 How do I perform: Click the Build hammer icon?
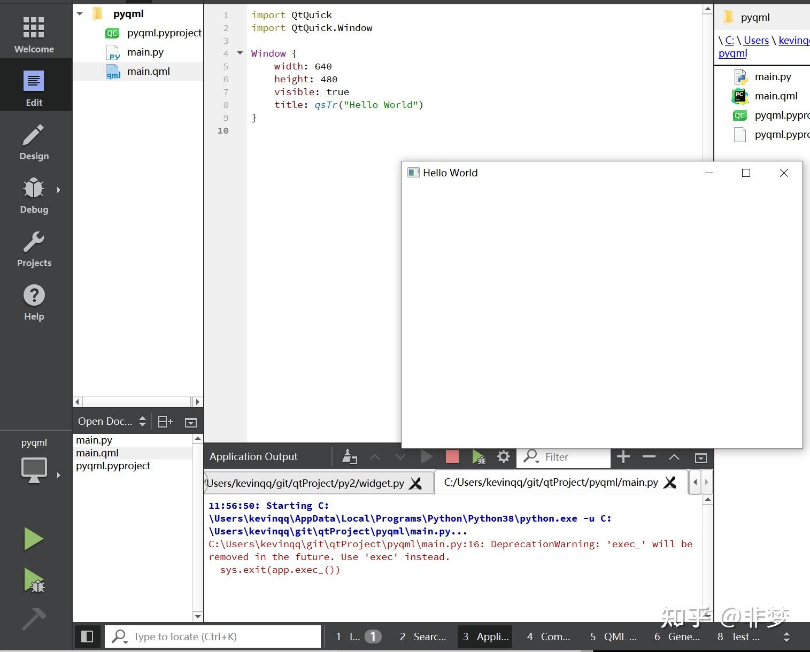click(34, 620)
